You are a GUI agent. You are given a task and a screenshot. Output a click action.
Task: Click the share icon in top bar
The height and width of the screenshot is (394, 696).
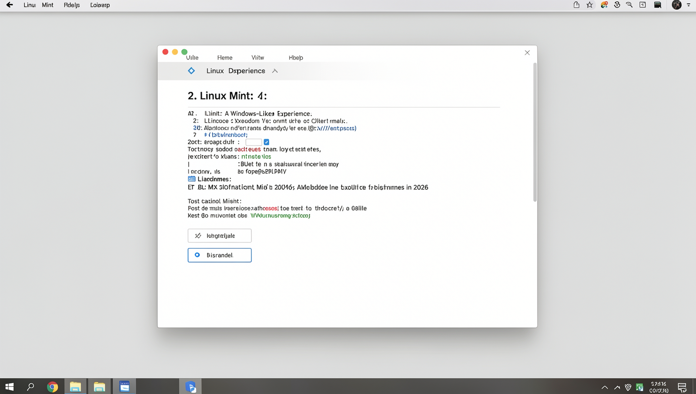coord(576,5)
